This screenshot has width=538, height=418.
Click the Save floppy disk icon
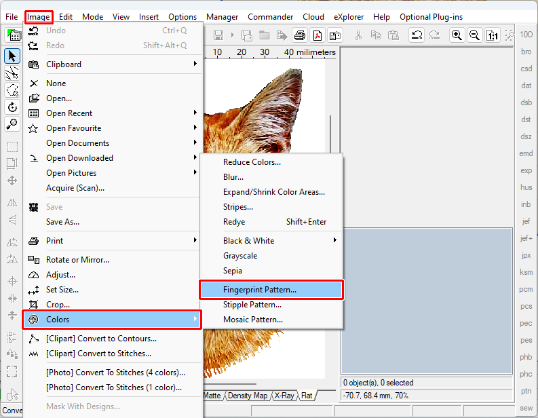pyautogui.click(x=218, y=35)
